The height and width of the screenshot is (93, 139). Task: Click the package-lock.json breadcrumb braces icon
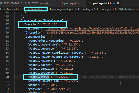pyautogui.click(x=50, y=9)
